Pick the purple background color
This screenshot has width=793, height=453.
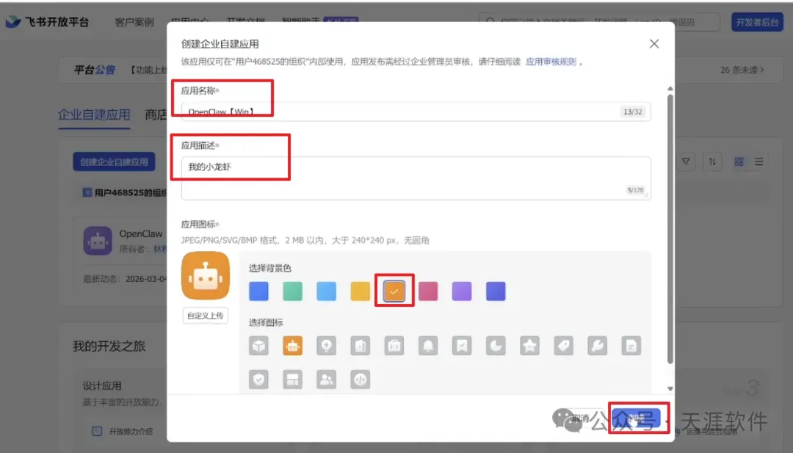pos(462,291)
